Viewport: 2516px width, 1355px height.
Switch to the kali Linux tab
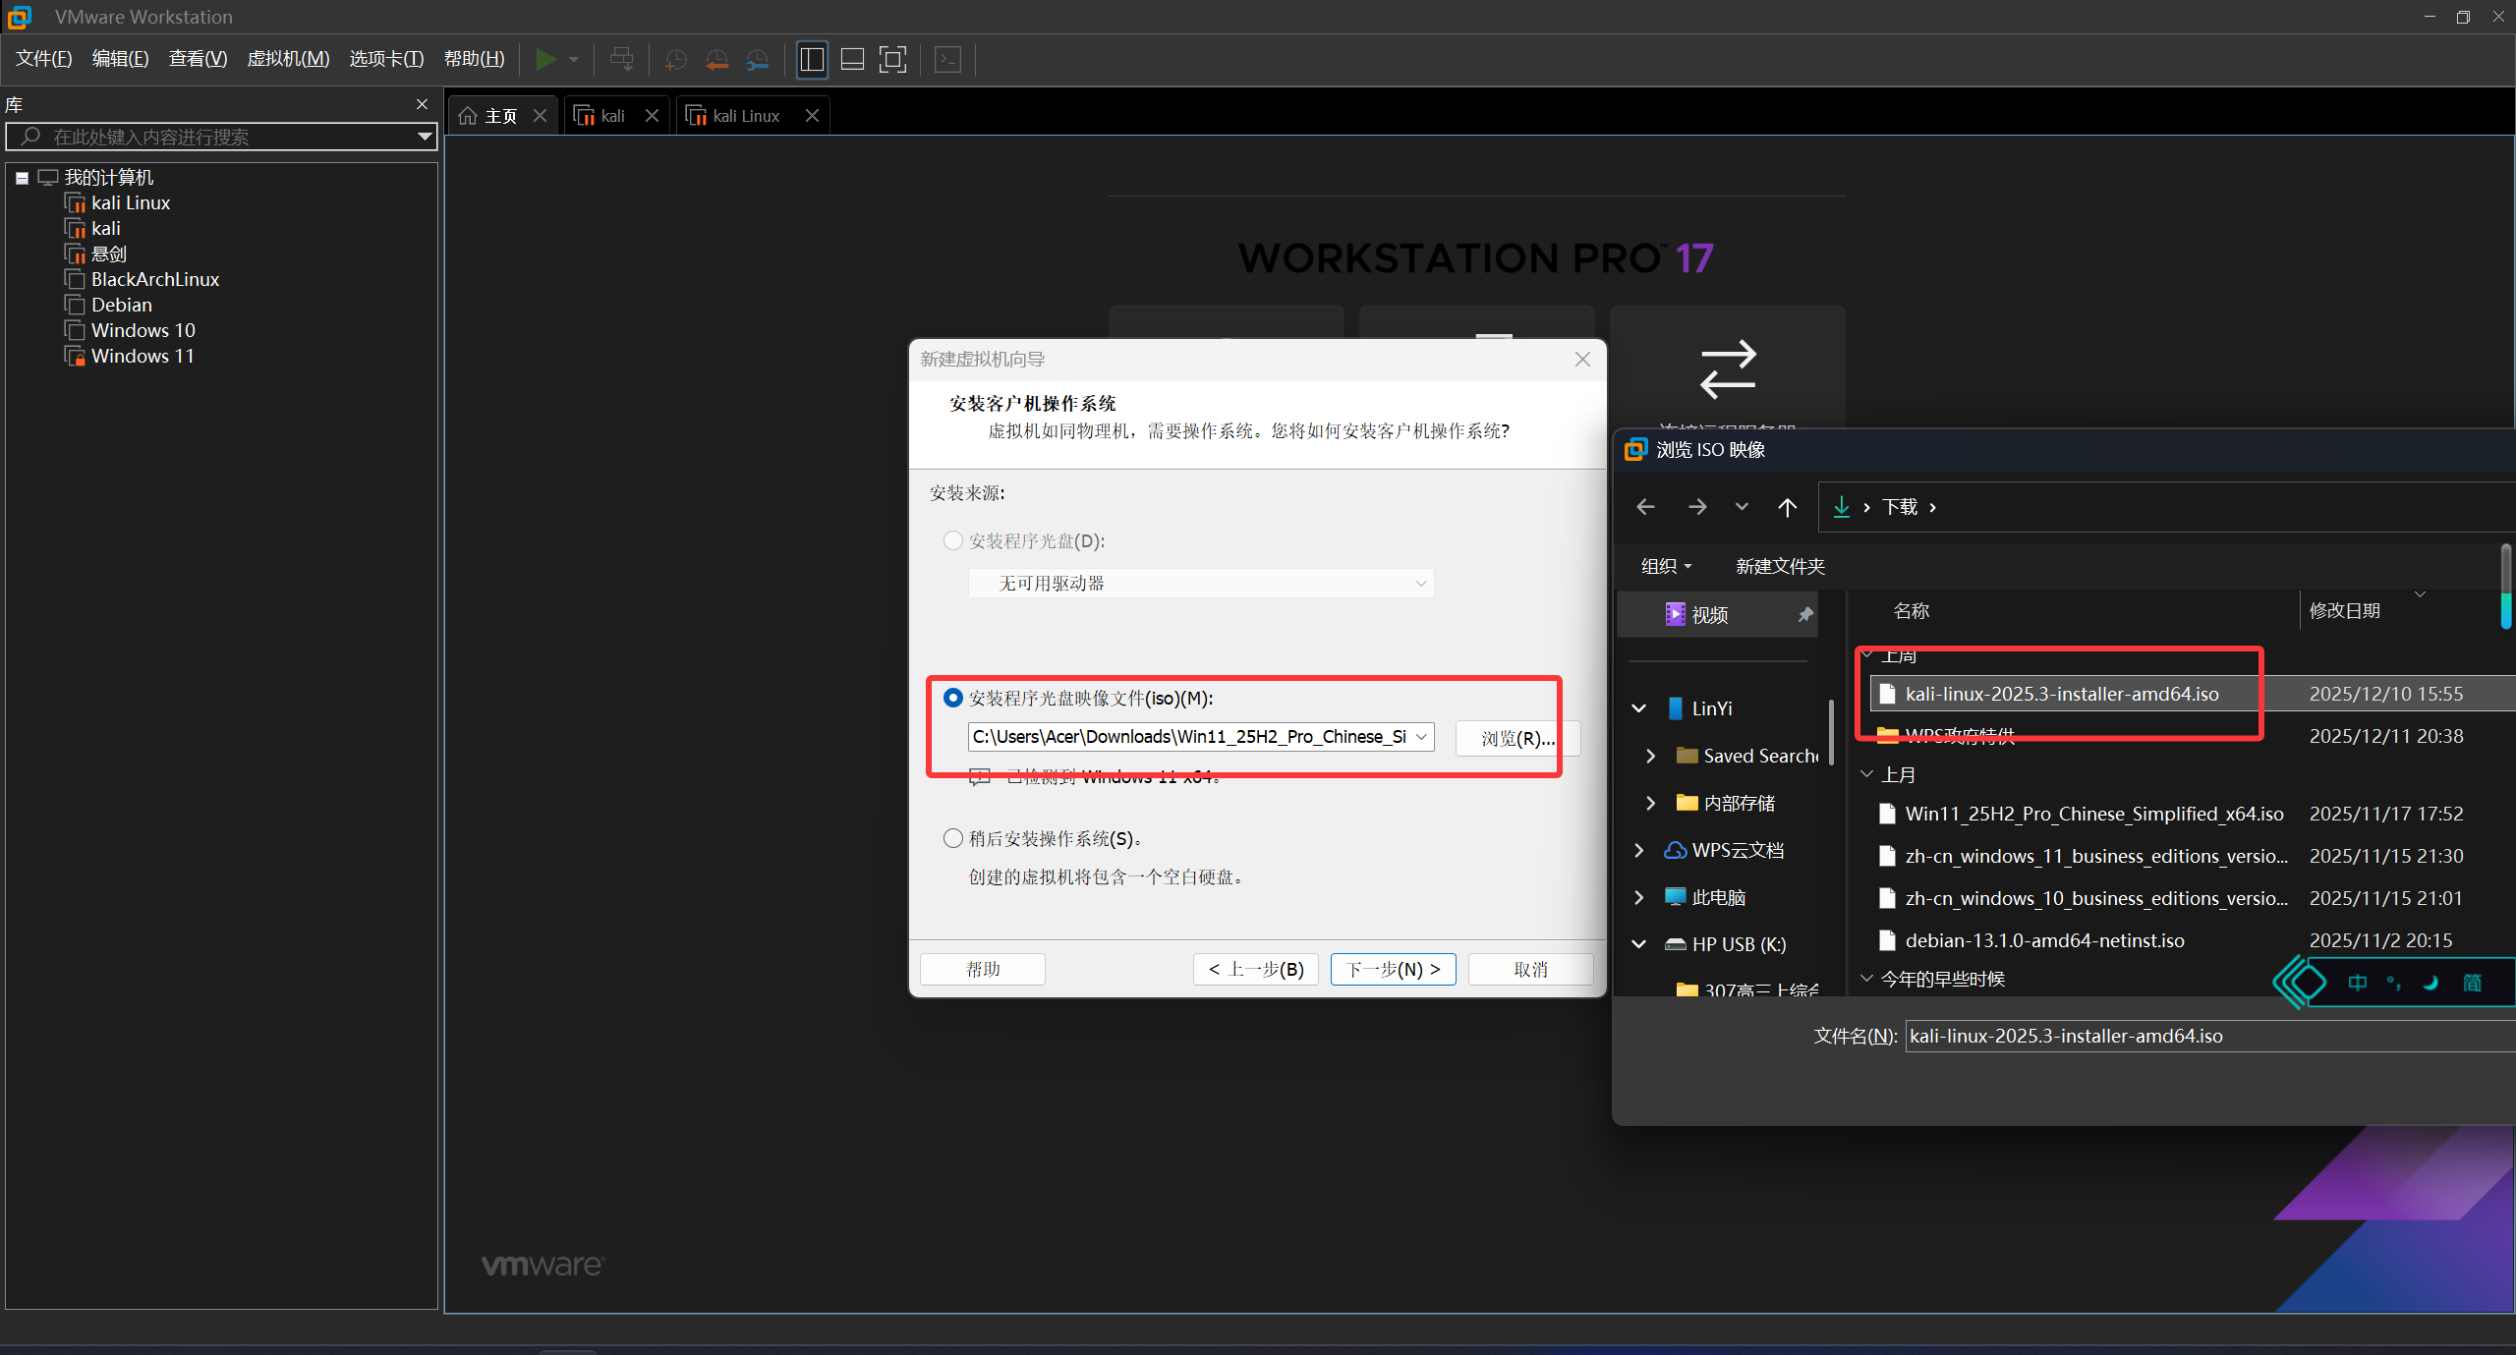[x=745, y=116]
